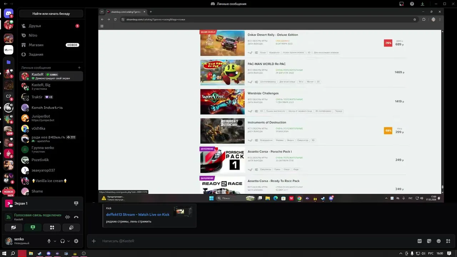Image resolution: width=457 pixels, height=257 pixels.
Task: Toggle noise suppression waveform icon
Action: (x=67, y=217)
